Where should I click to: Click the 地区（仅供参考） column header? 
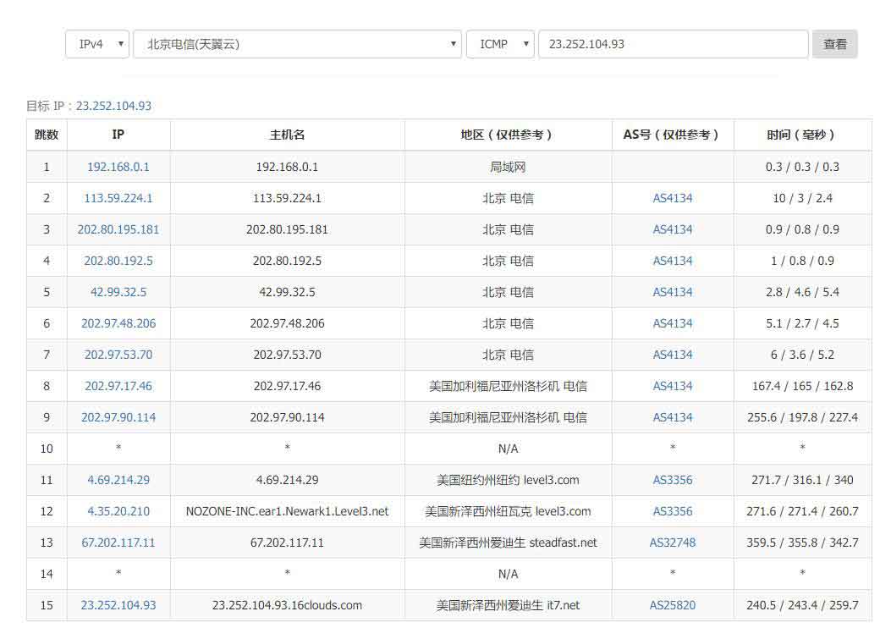[508, 135]
